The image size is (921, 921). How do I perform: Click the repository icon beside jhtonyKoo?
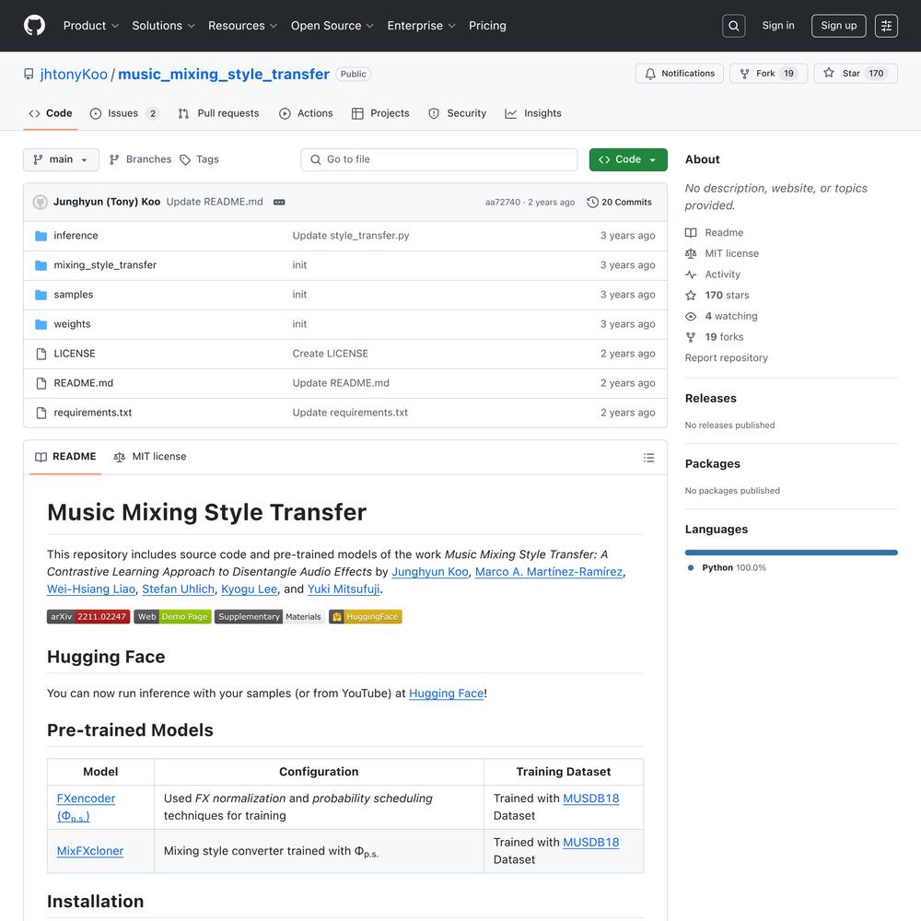click(x=29, y=74)
